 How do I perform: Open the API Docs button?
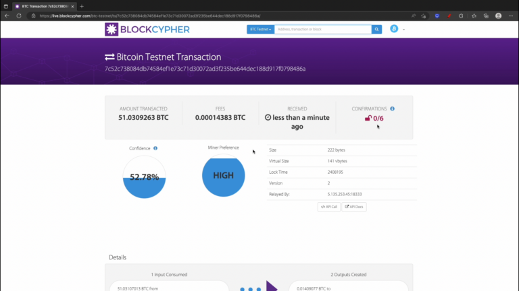[354, 207]
